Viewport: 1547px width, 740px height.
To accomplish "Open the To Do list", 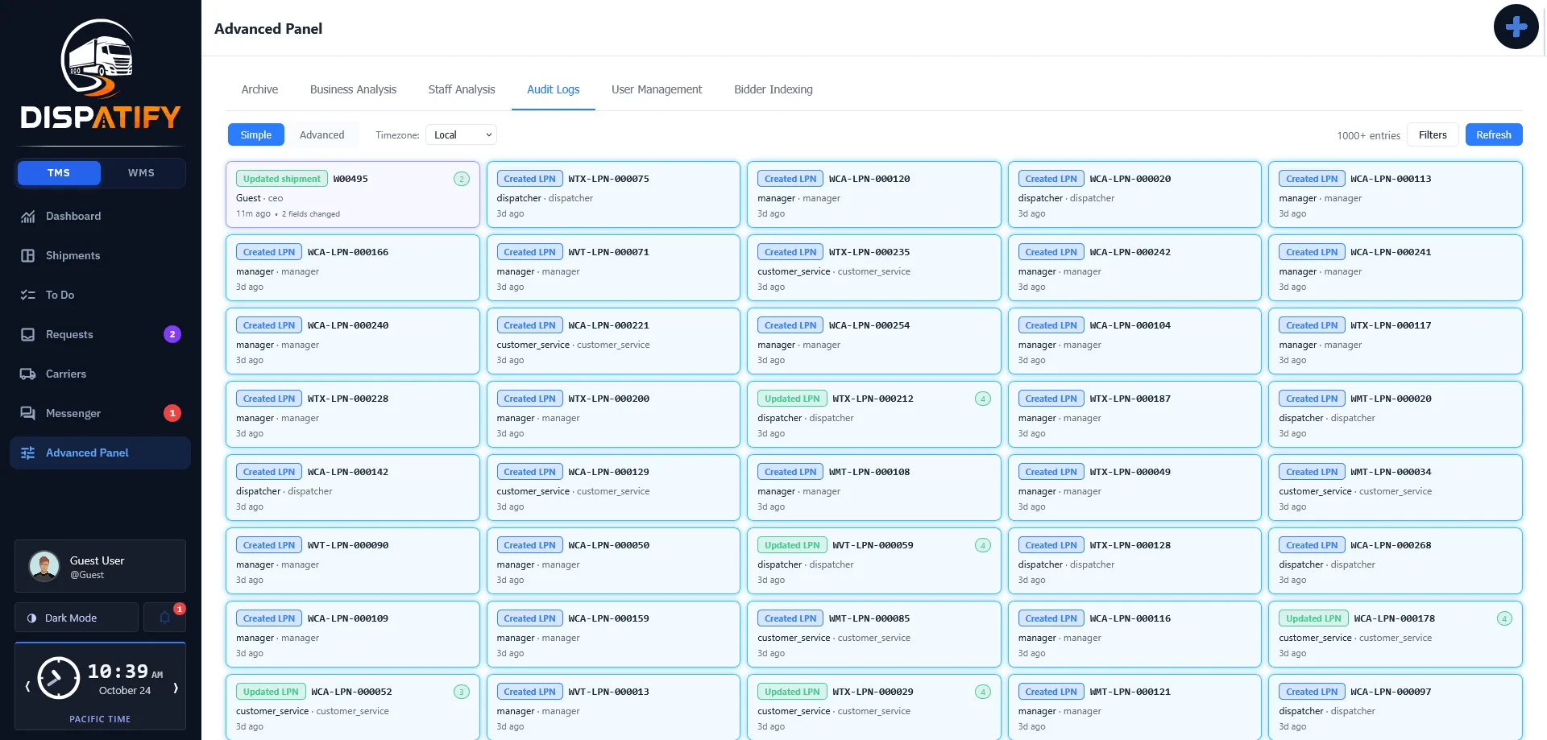I will coord(100,295).
